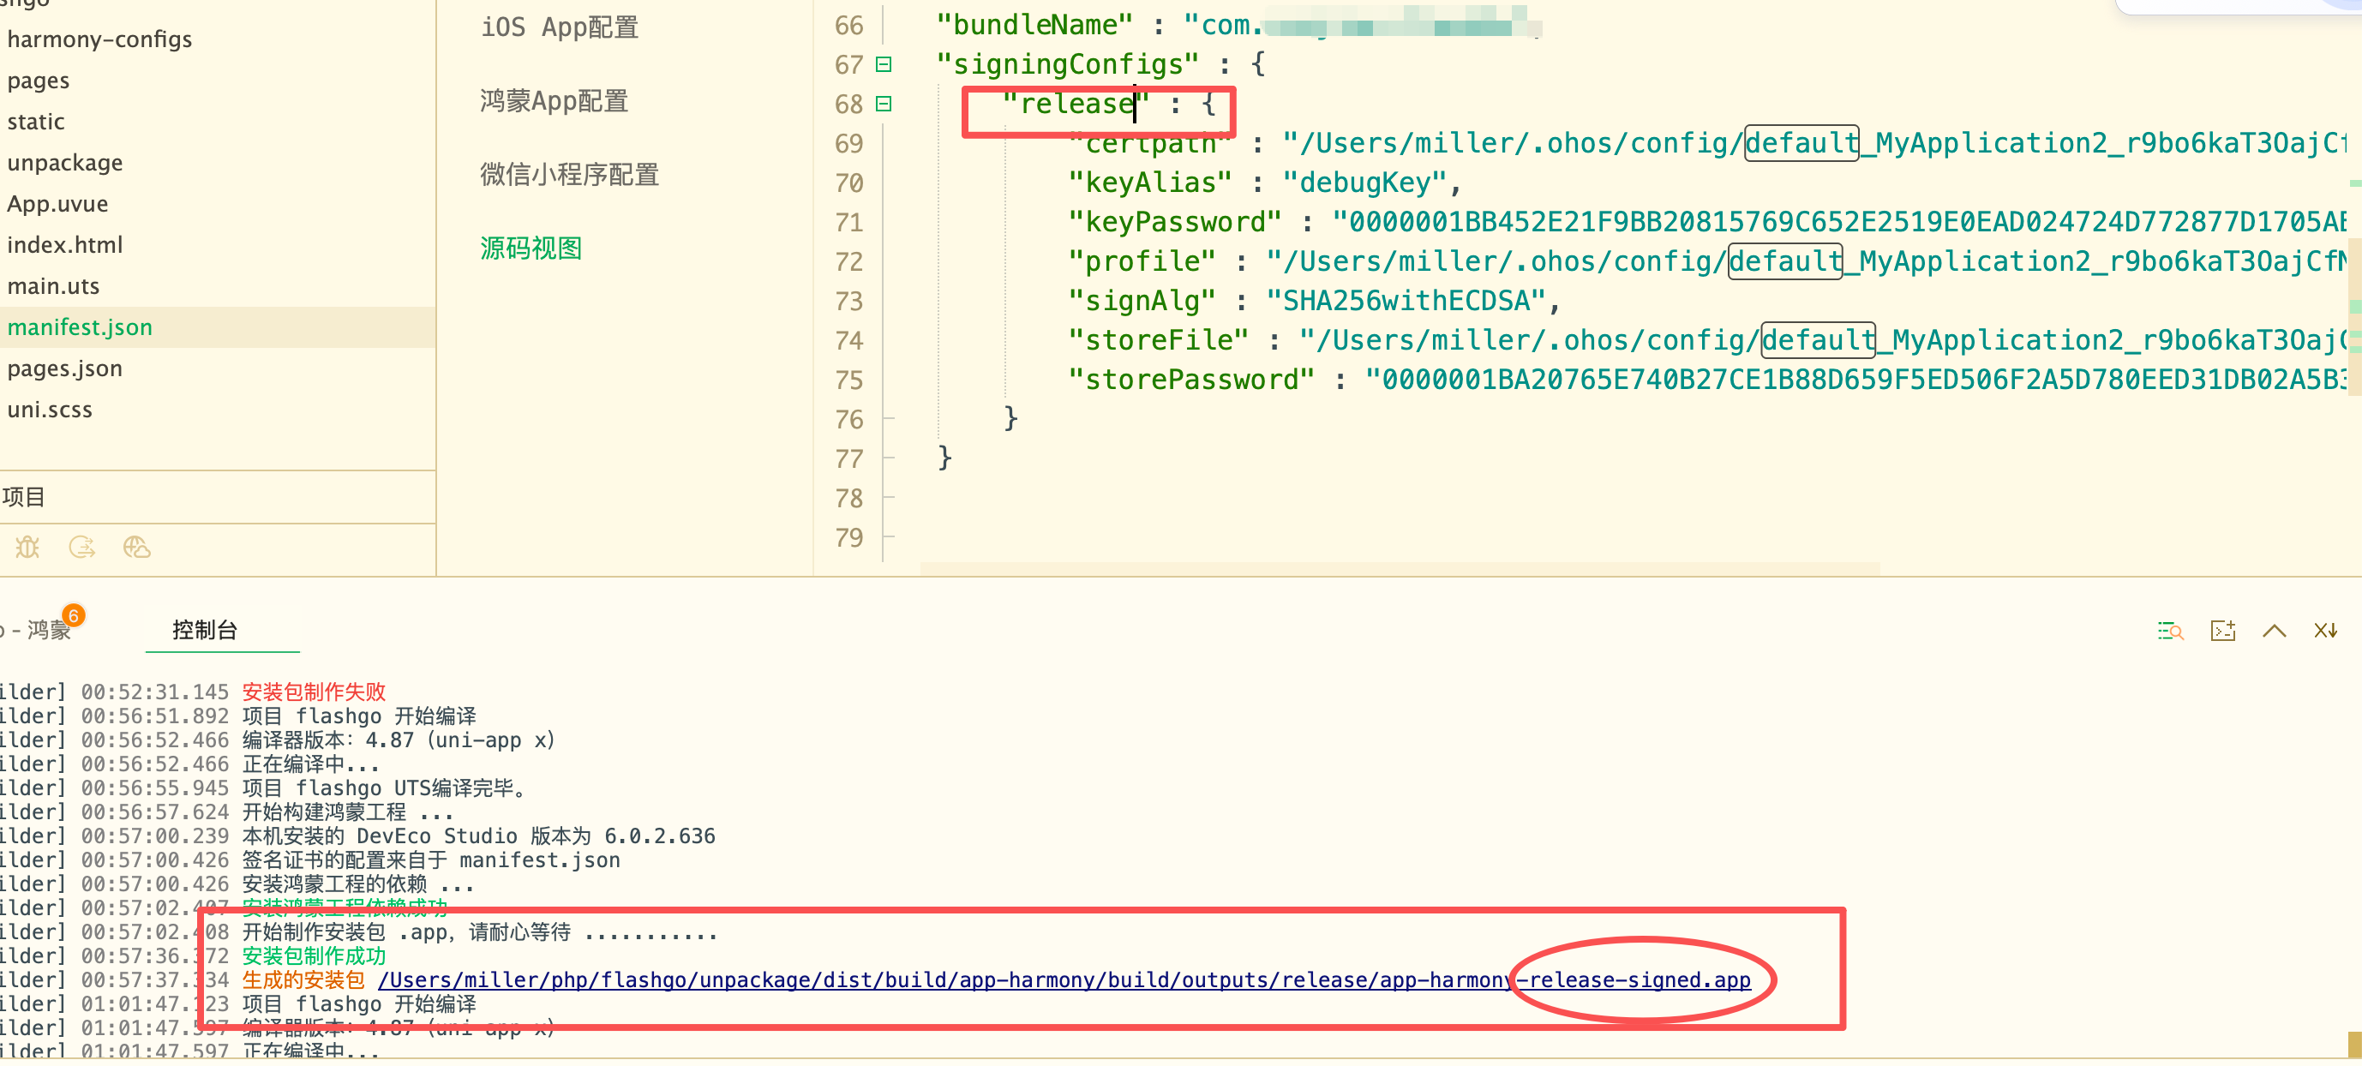This screenshot has height=1066, width=2362.
Task: Click the close console X-arrow icon
Action: pyautogui.click(x=2325, y=631)
